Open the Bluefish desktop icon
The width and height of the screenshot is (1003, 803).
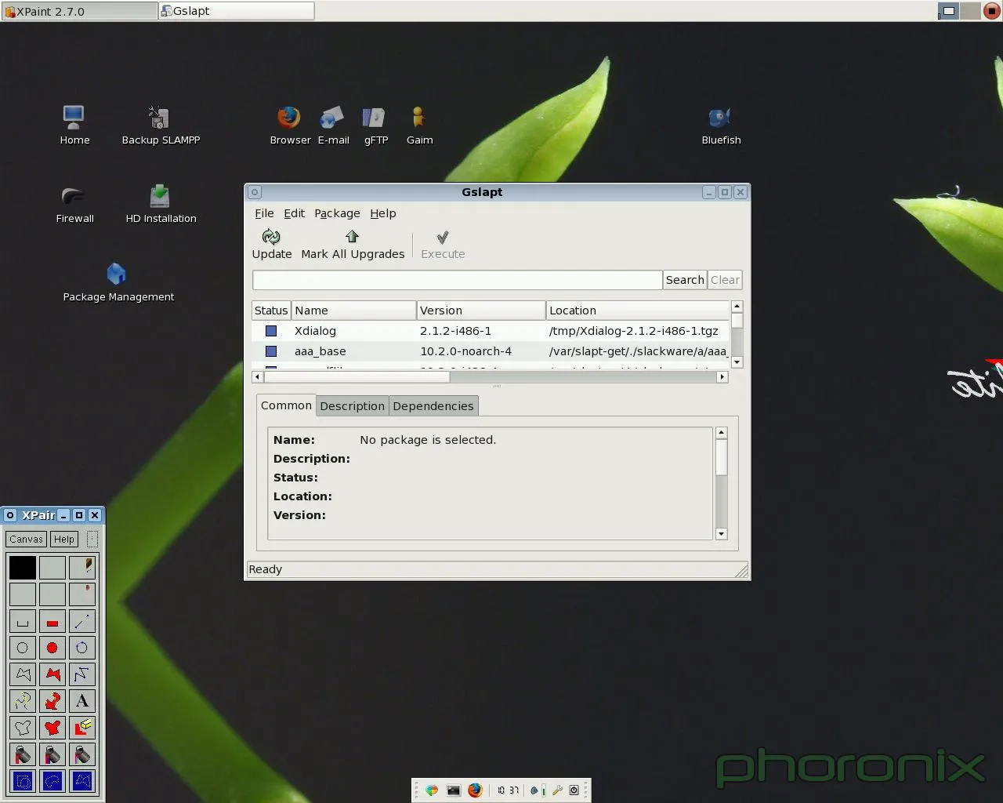(721, 125)
